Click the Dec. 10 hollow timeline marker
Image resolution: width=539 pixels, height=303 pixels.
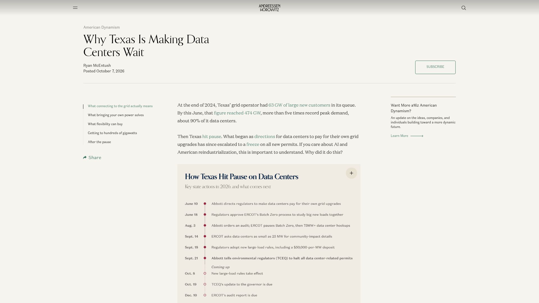click(205, 295)
